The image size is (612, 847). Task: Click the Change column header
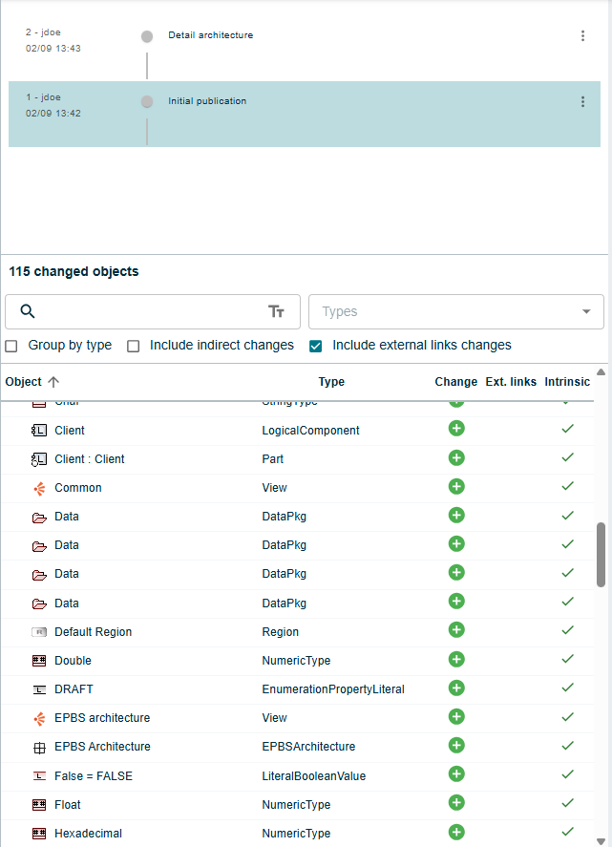tap(455, 382)
